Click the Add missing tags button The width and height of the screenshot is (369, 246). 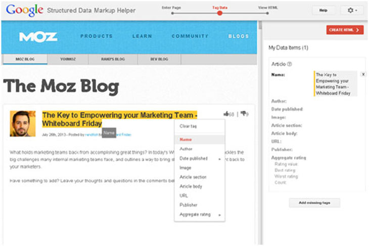pos(314,203)
